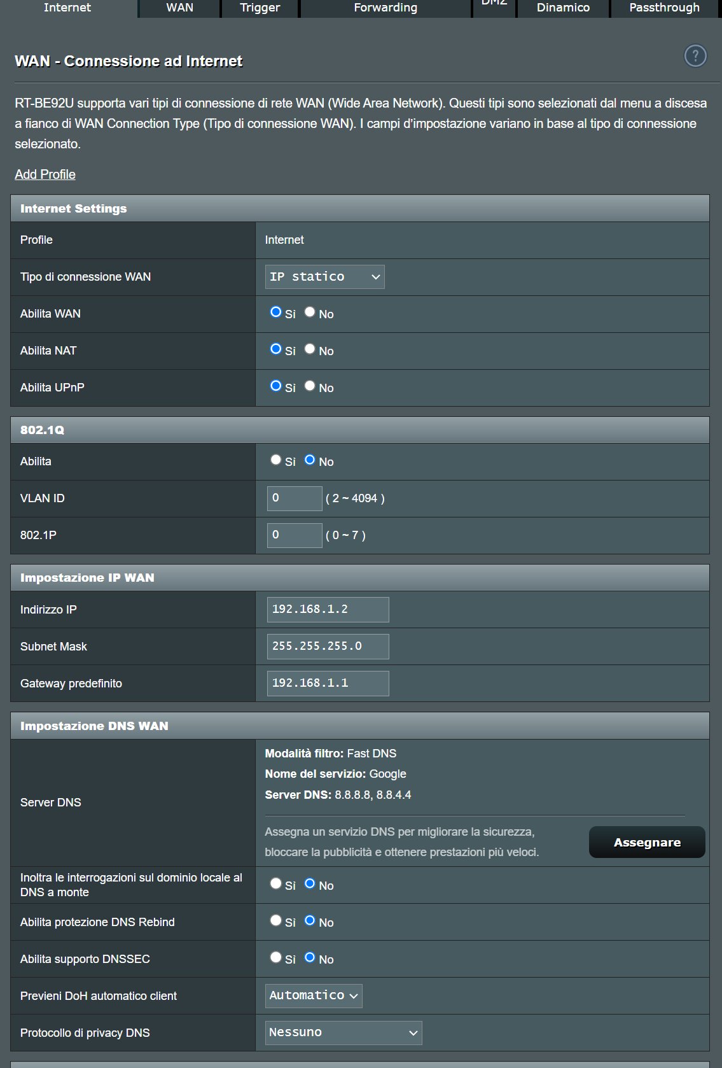Select No for Abilita WAN
This screenshot has height=1068, width=722.
(x=310, y=312)
